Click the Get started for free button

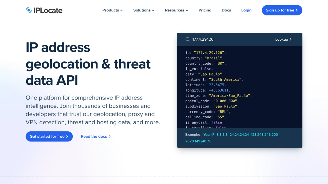click(x=49, y=136)
